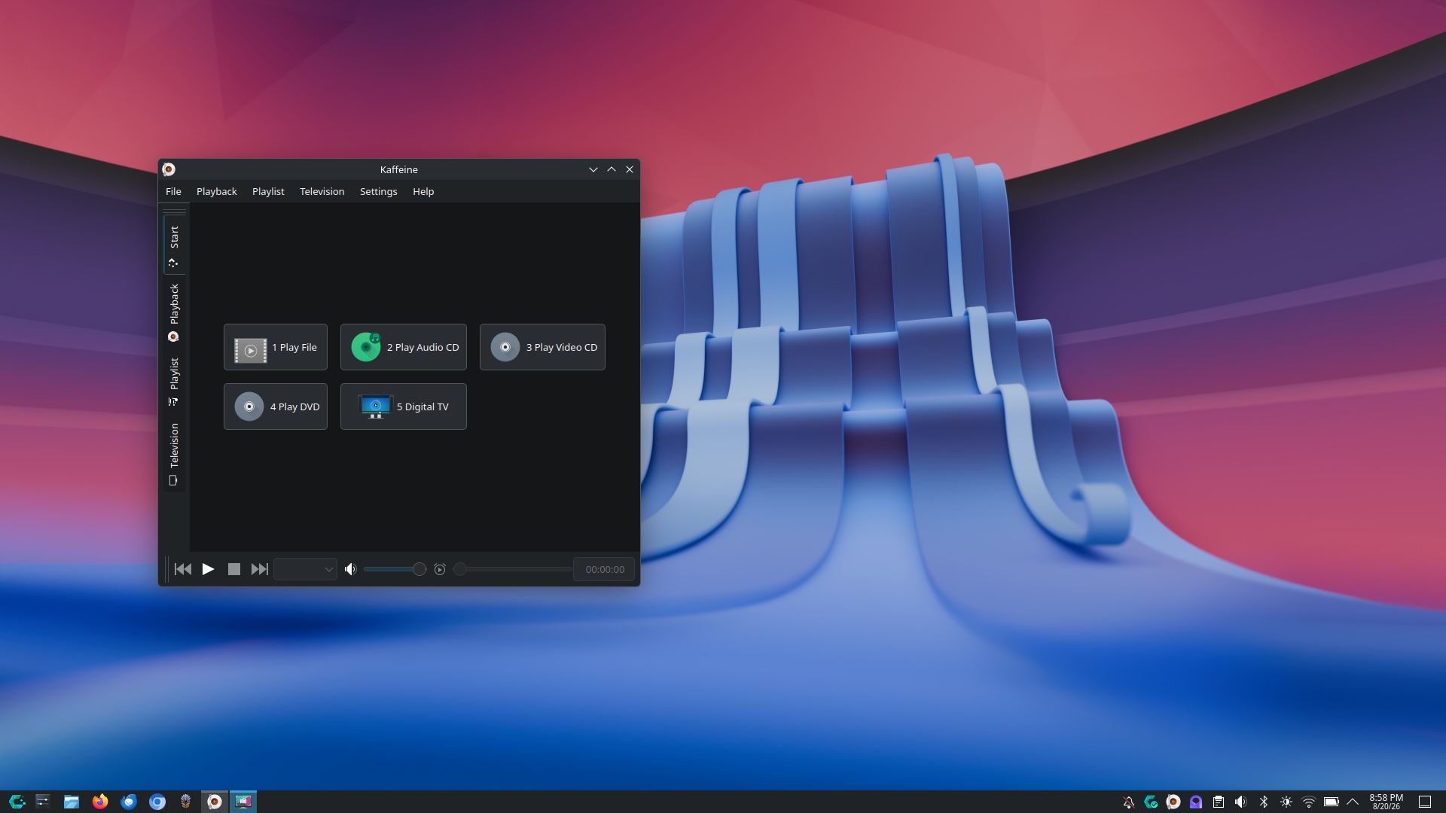Launch Firefox from the taskbar

(100, 802)
